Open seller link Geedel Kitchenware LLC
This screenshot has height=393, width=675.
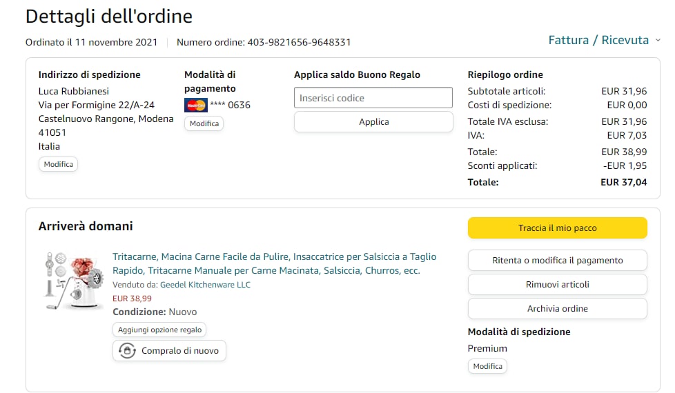pos(205,285)
